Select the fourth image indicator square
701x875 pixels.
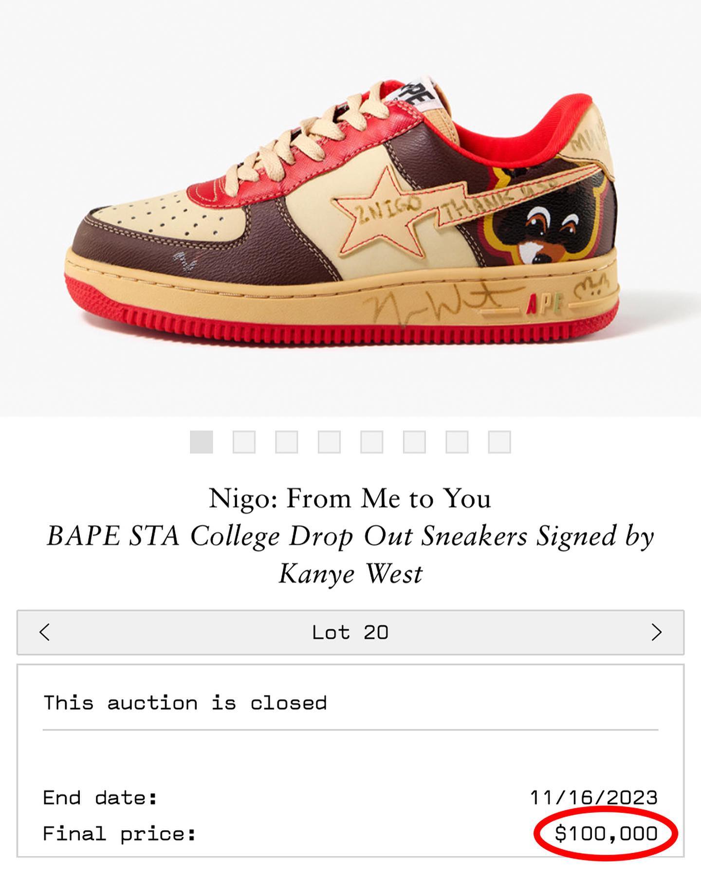click(x=329, y=442)
